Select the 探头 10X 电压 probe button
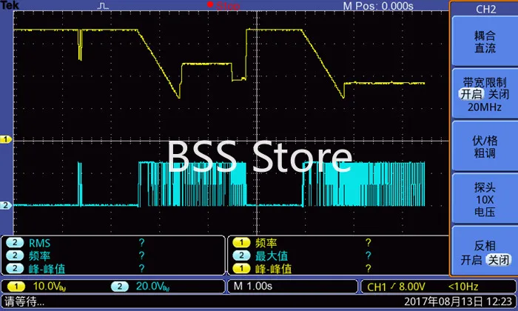This screenshot has height=311, width=518. (x=484, y=199)
